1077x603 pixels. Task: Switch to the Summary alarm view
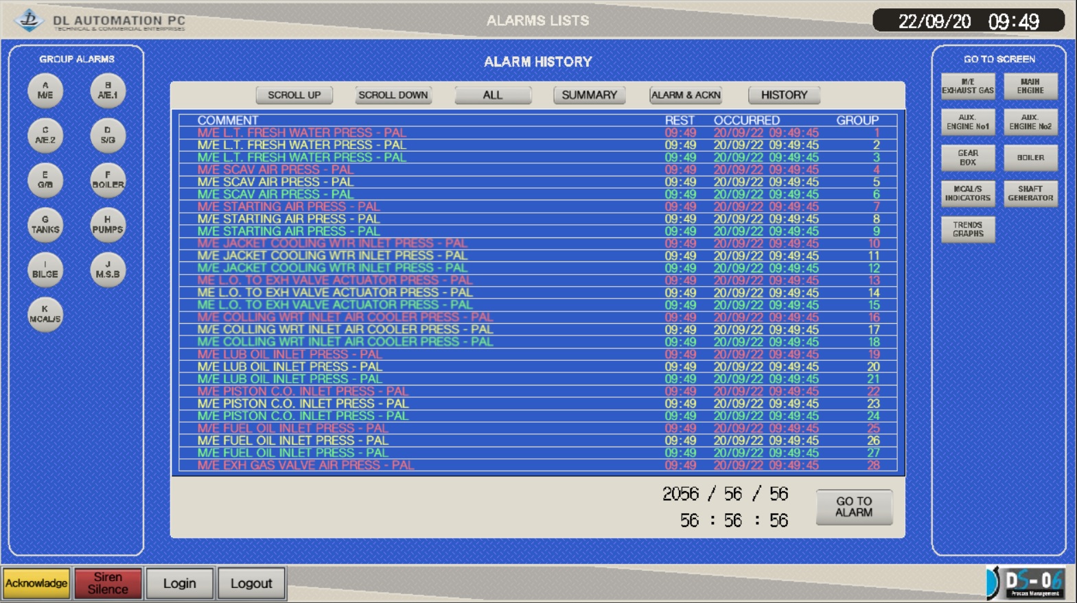click(x=589, y=95)
